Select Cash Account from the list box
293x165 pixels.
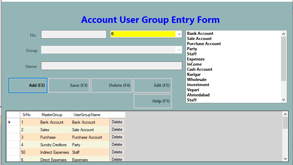pos(199,69)
